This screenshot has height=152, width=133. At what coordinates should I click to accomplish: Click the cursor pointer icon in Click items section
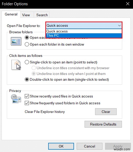coord(16,65)
